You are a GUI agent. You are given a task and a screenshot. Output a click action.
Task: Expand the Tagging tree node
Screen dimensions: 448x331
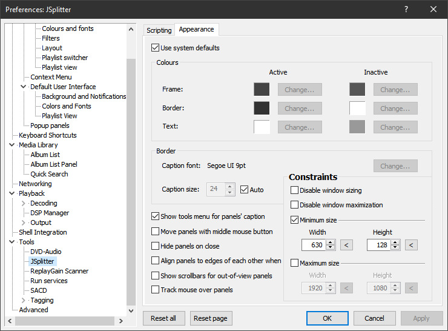click(x=24, y=300)
